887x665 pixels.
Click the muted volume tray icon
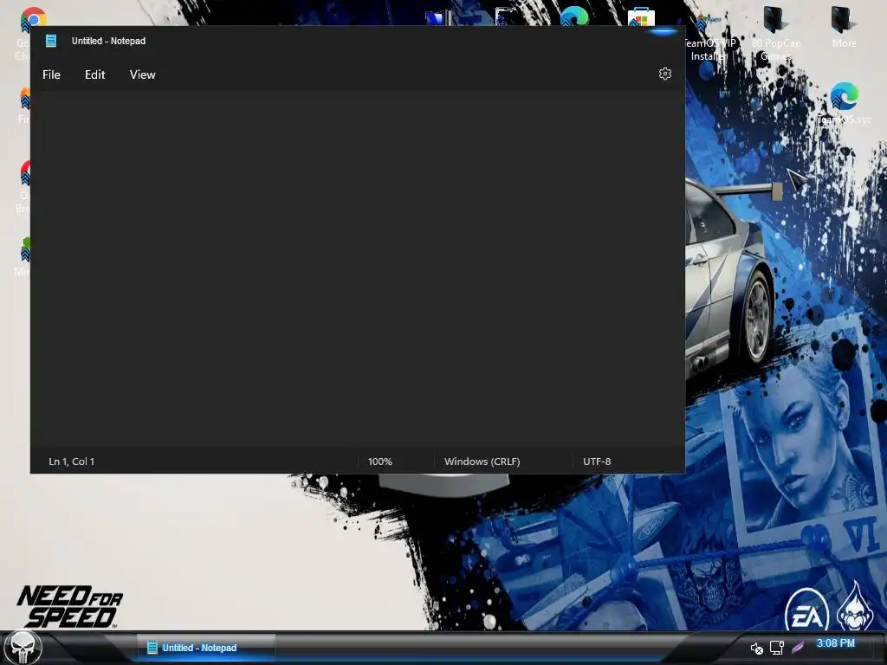(756, 648)
